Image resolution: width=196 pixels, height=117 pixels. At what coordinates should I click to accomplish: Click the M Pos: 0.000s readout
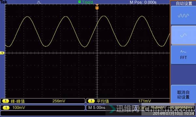pyautogui.click(x=143, y=2)
